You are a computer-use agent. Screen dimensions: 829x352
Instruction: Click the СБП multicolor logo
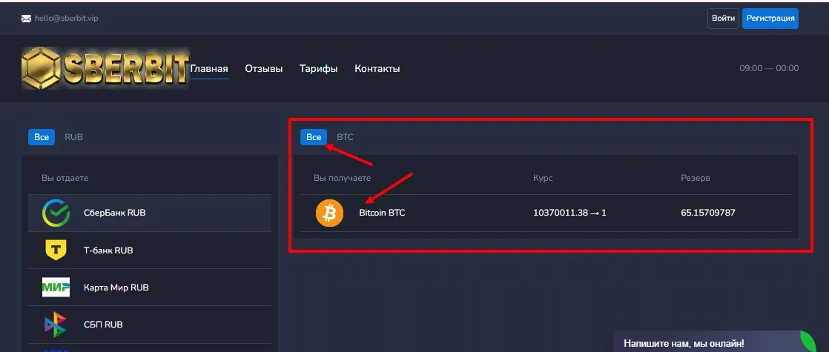[56, 325]
